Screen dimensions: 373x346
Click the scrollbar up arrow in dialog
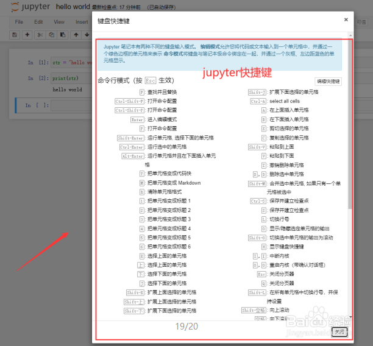pyautogui.click(x=350, y=35)
